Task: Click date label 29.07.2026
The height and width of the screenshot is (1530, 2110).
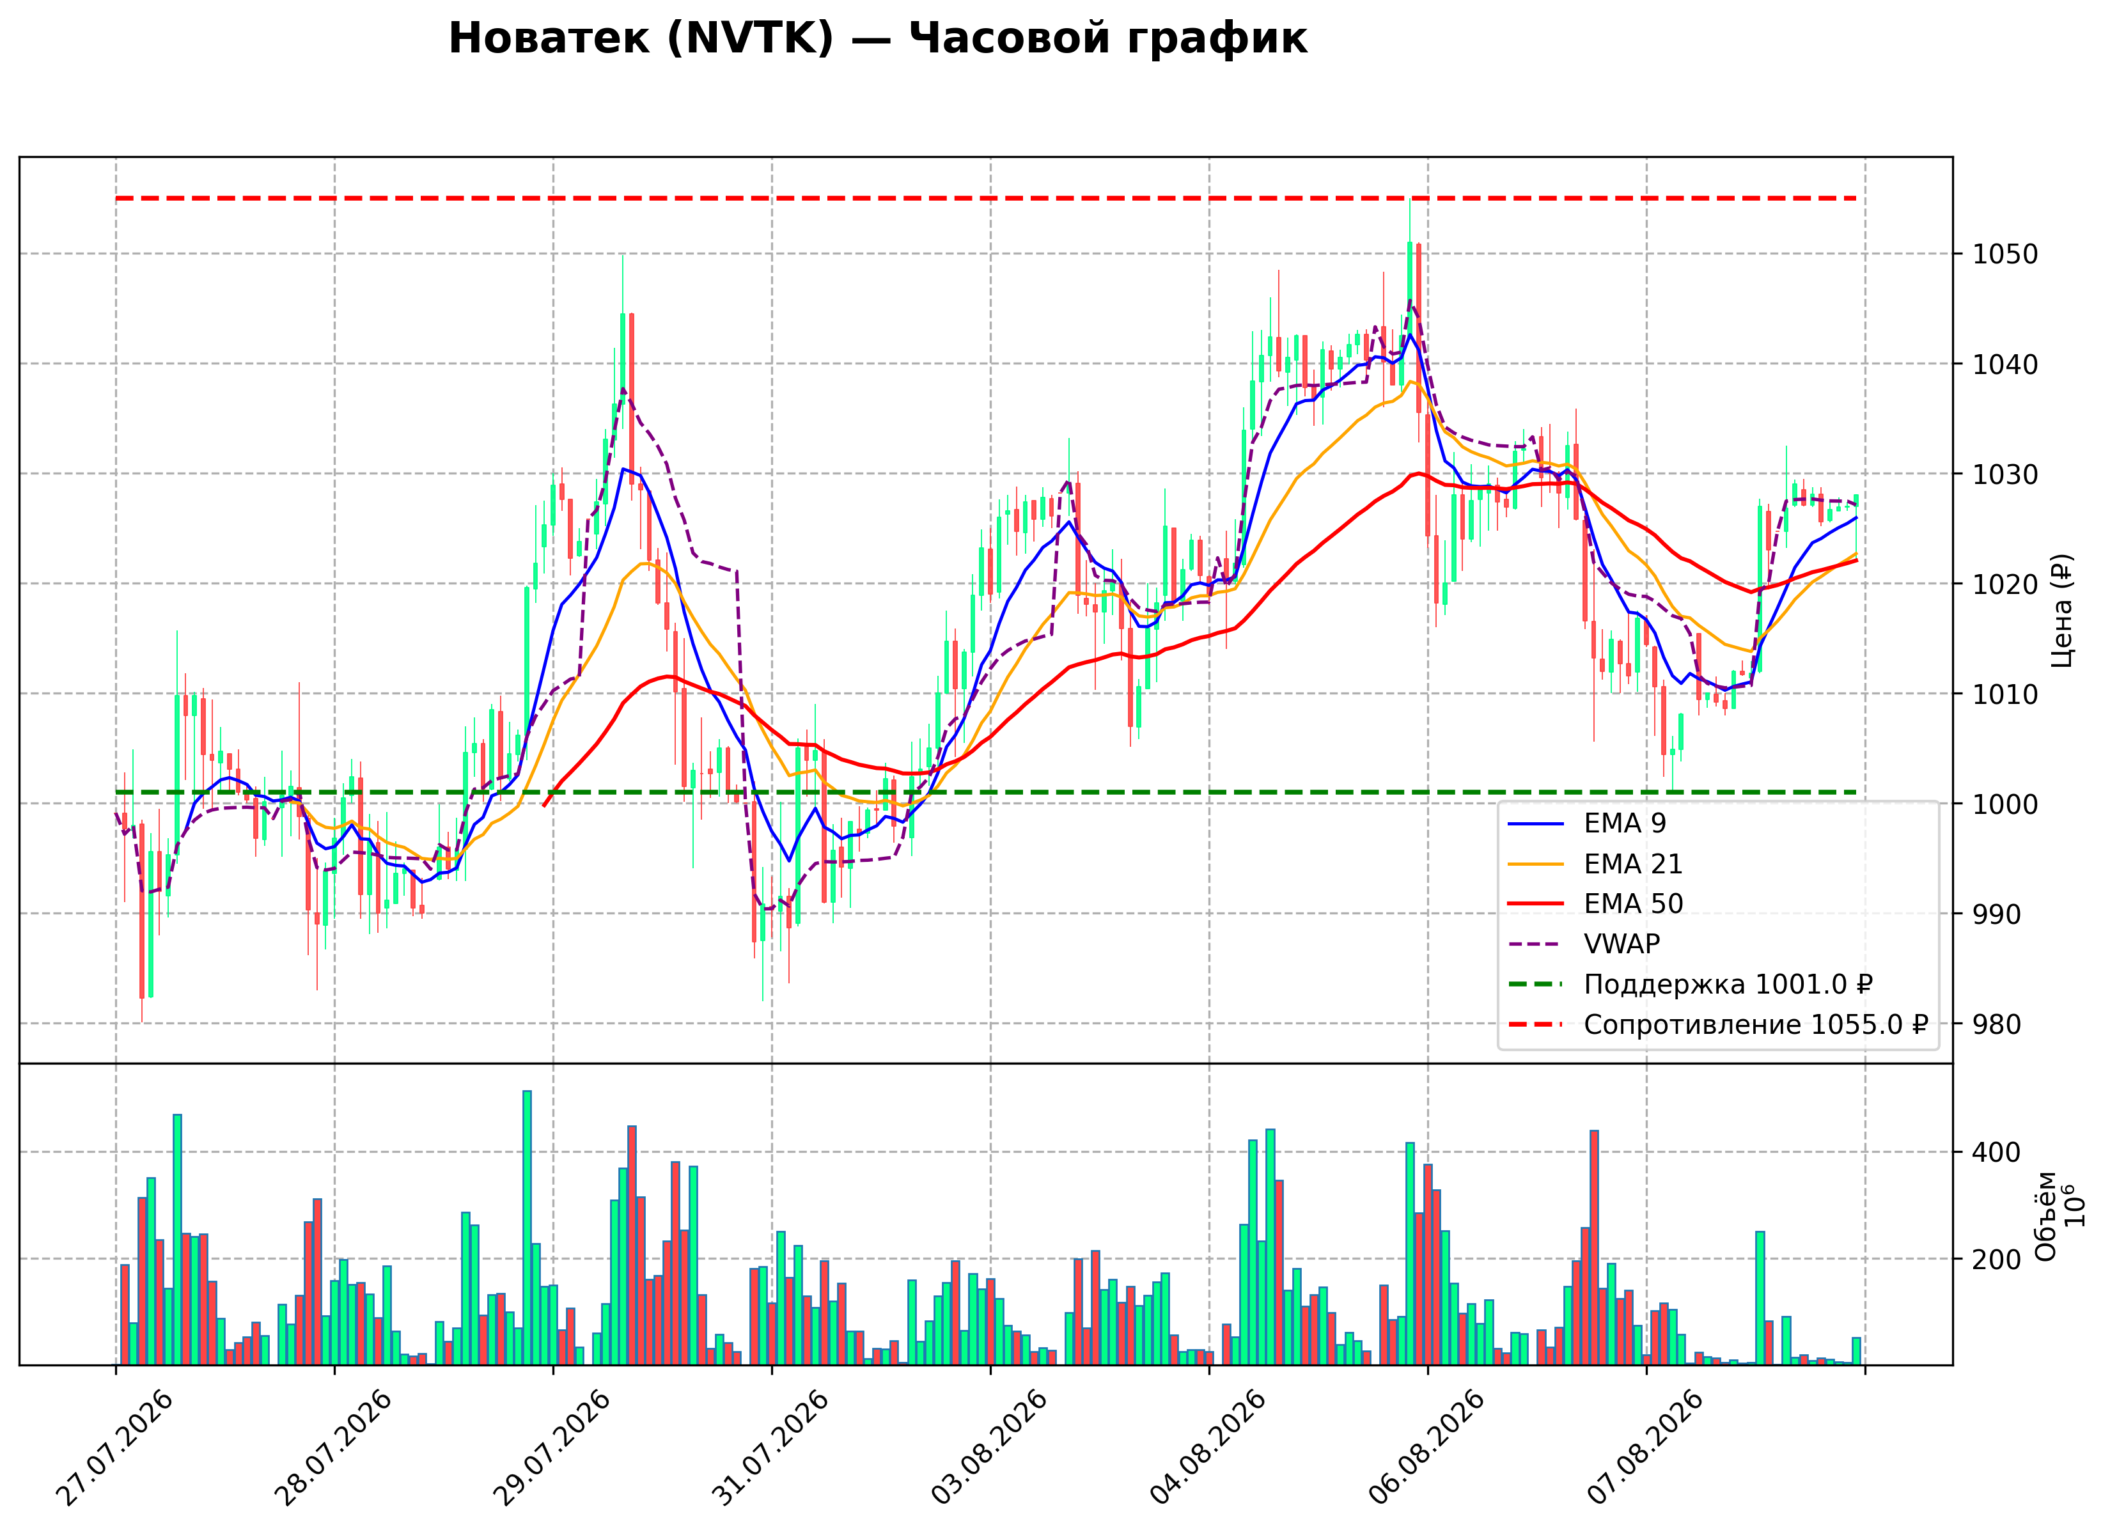Action: (x=551, y=1449)
